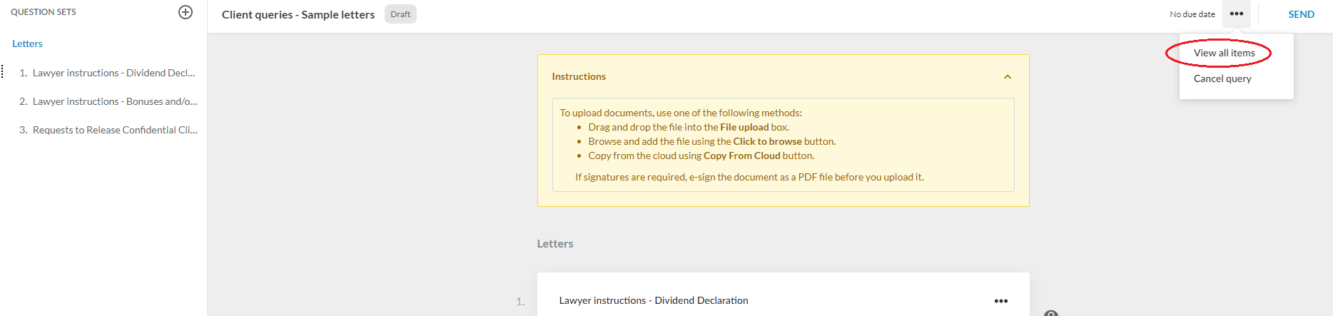
Task: Add a new question set with plus icon
Action: [186, 12]
